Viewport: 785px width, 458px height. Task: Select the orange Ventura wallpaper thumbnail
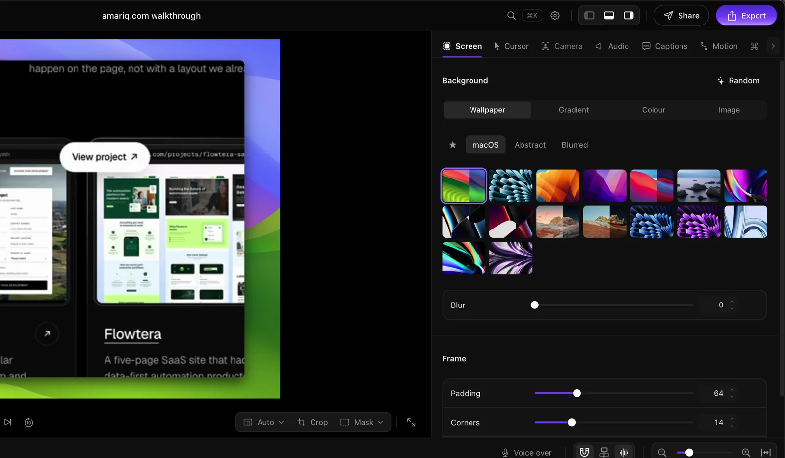(558, 186)
